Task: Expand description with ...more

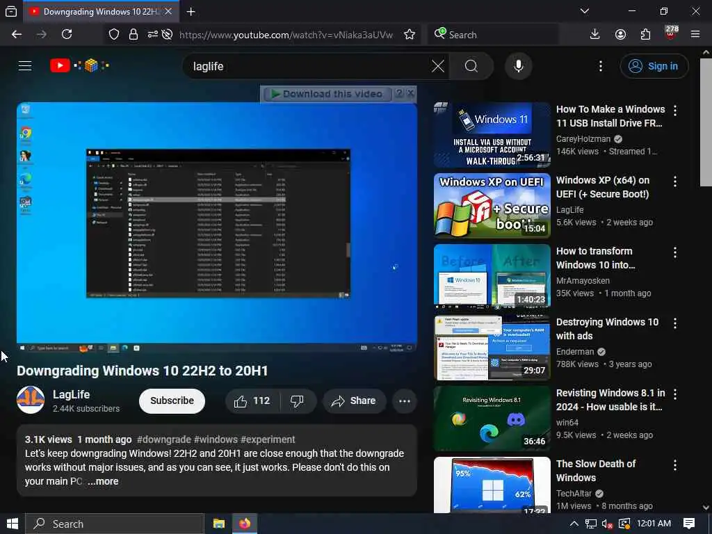Action: [103, 481]
